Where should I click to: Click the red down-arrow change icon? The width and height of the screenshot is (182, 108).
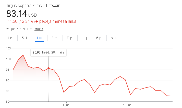click(37, 21)
